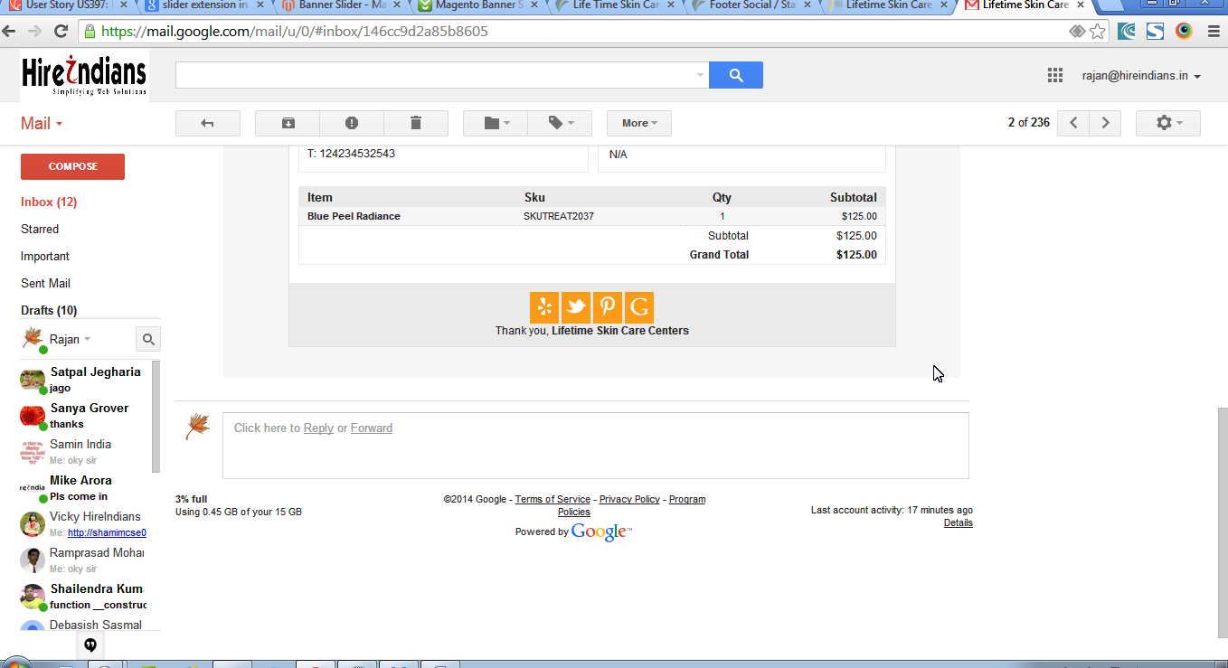Open the Google apps grid
Image resolution: width=1228 pixels, height=668 pixels.
(x=1054, y=76)
